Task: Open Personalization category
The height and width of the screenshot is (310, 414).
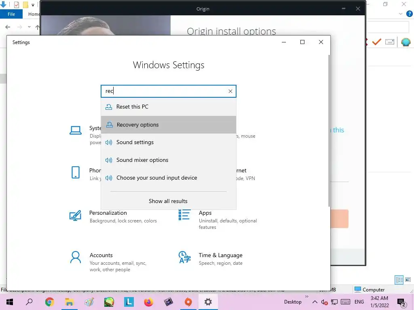Action: pyautogui.click(x=108, y=213)
